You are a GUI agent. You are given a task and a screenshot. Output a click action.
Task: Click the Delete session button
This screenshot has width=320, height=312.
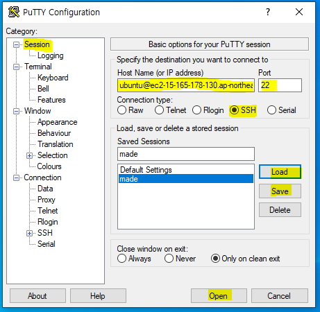click(x=280, y=210)
